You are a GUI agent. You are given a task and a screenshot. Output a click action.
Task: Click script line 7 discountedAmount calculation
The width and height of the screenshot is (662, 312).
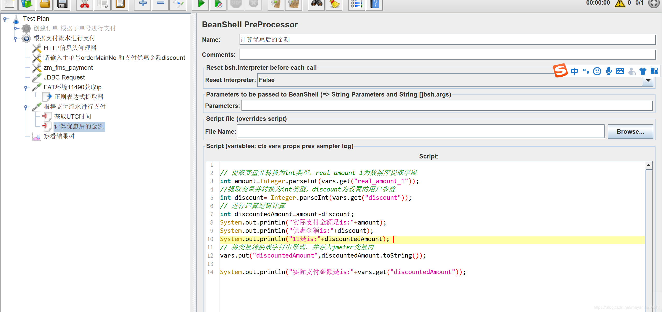287,214
